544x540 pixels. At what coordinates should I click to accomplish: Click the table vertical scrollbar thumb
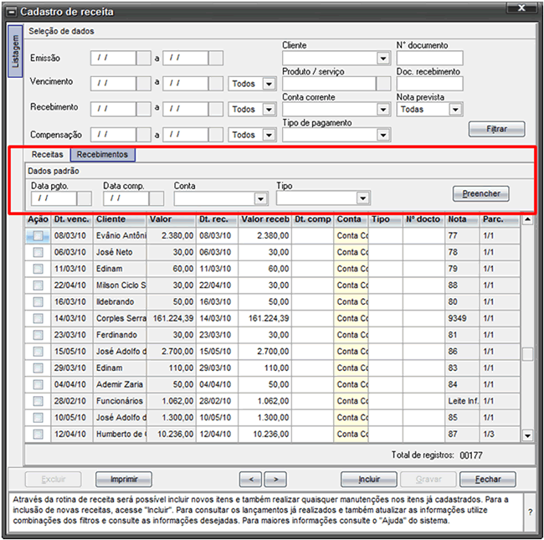coord(527,354)
